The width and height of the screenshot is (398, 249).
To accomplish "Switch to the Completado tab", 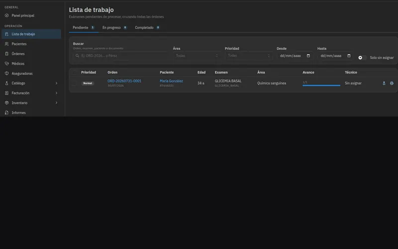I will click(147, 27).
